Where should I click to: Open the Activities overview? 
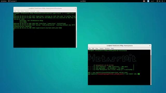pyautogui.click(x=4, y=1)
